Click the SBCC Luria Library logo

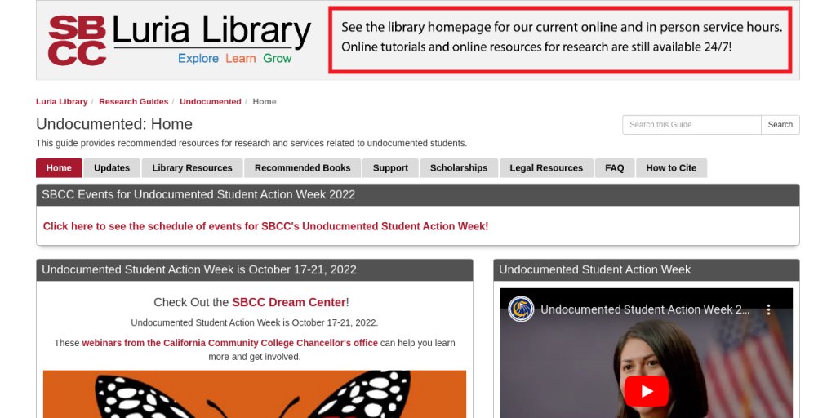click(180, 40)
